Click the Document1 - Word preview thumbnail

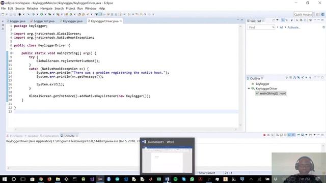pos(168,159)
